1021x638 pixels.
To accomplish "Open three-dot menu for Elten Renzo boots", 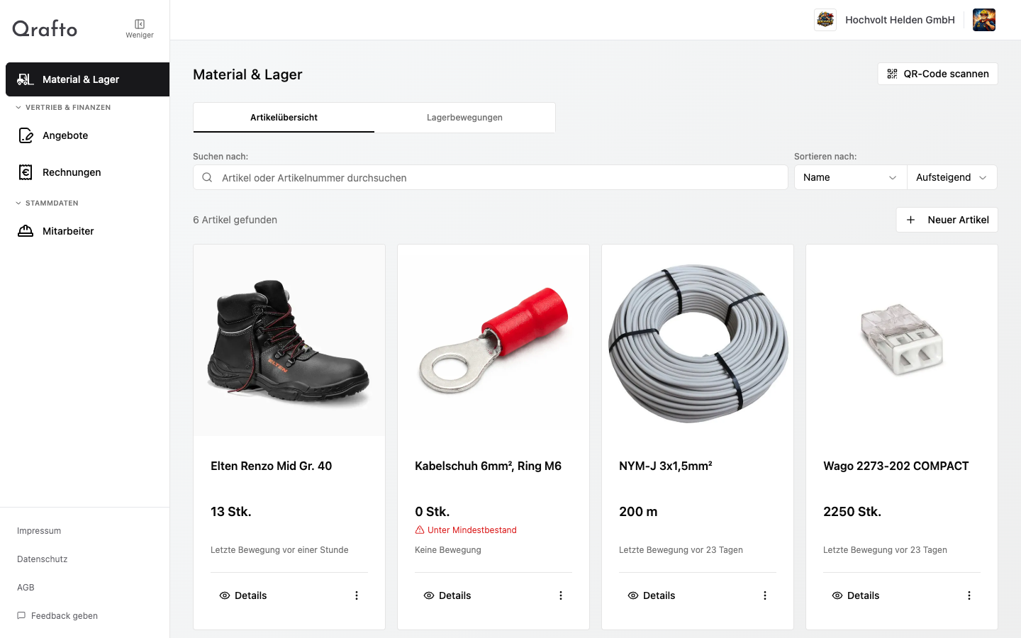I will pyautogui.click(x=357, y=595).
